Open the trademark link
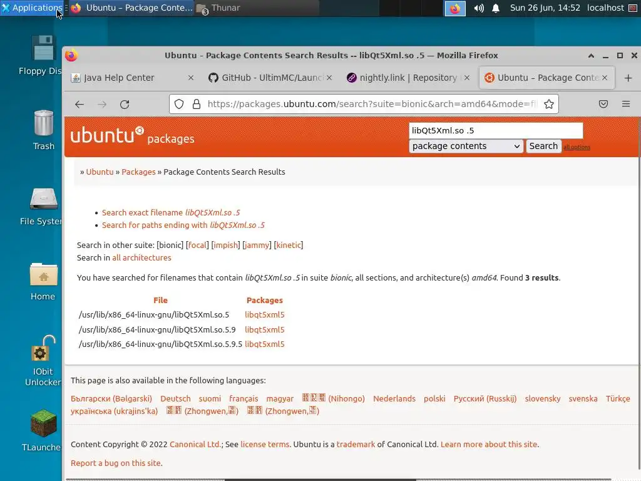Image resolution: width=641 pixels, height=481 pixels. 356,444
